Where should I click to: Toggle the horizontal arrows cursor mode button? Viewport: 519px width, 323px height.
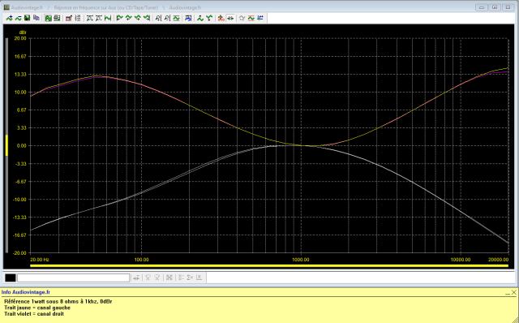(230, 18)
